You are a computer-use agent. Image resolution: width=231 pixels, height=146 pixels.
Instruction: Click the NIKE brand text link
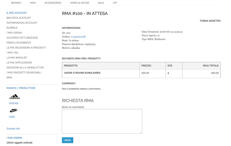click(12, 117)
